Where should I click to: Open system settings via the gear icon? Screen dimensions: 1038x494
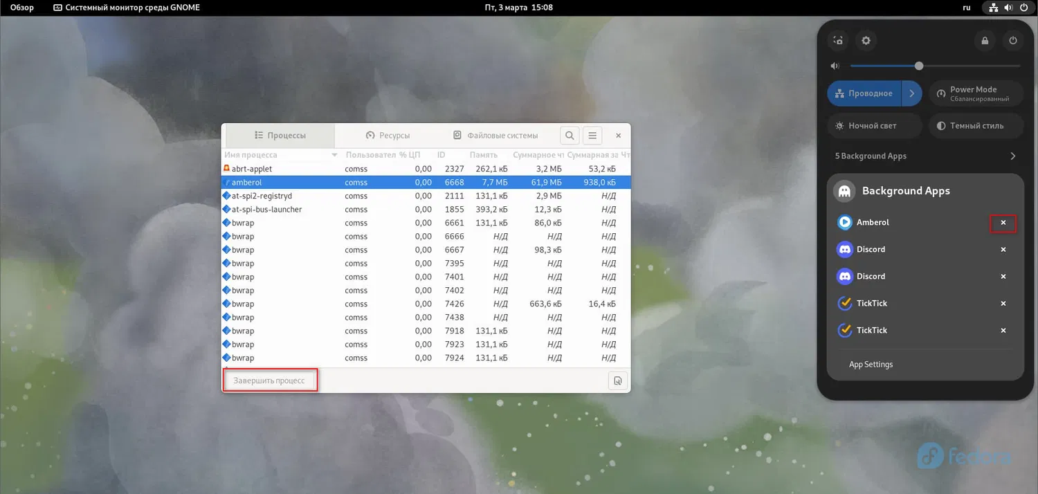(866, 41)
